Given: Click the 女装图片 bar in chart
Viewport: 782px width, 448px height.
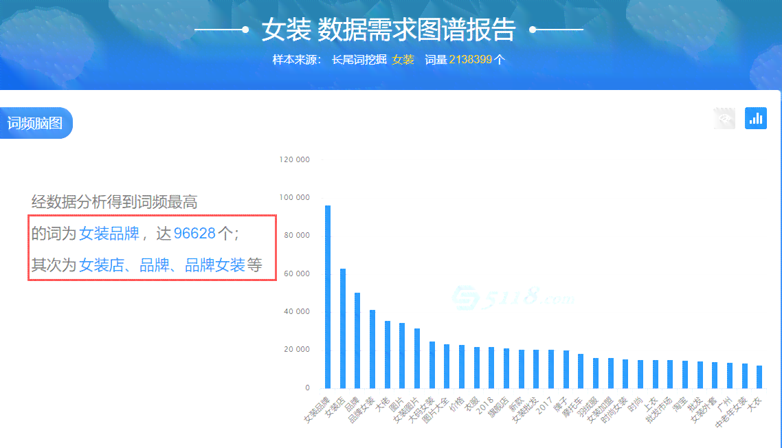Looking at the screenshot, I should tap(417, 358).
